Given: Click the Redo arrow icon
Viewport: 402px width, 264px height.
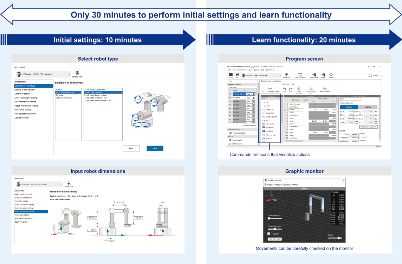Looking at the screenshot, I should 291,89.
